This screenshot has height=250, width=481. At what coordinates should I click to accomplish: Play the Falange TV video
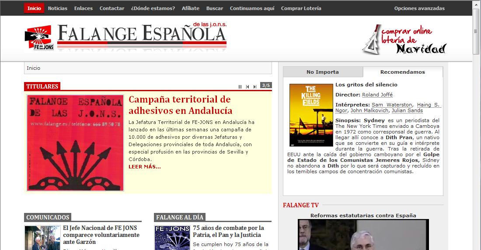[x=363, y=235]
